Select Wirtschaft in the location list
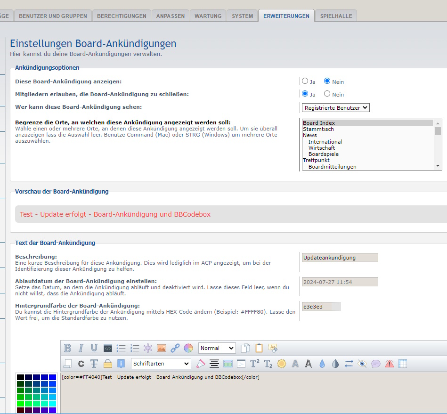Image resolution: width=447 pixels, height=414 pixels. pos(368,148)
